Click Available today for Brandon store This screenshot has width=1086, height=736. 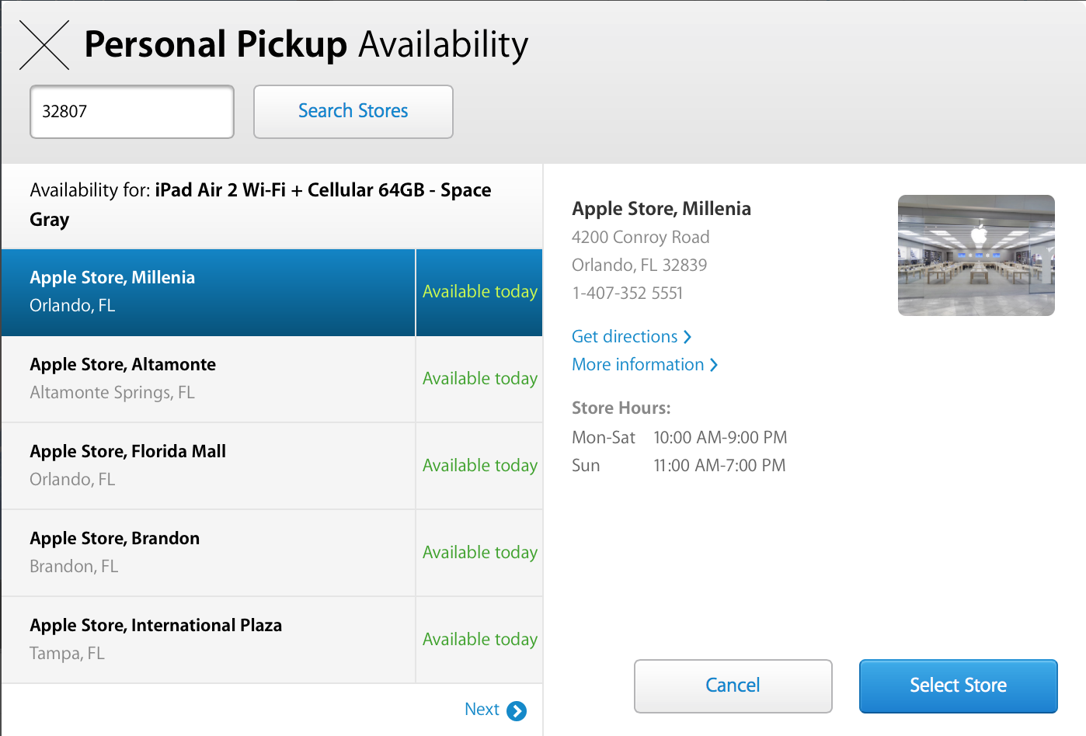pos(479,553)
